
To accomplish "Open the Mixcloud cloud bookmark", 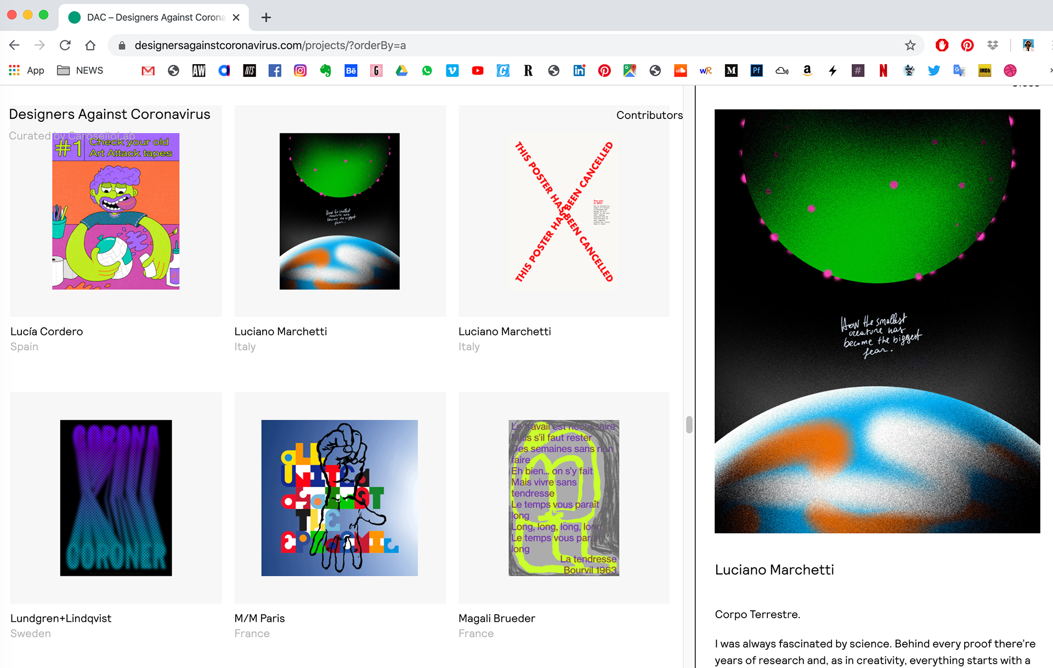I will click(782, 71).
